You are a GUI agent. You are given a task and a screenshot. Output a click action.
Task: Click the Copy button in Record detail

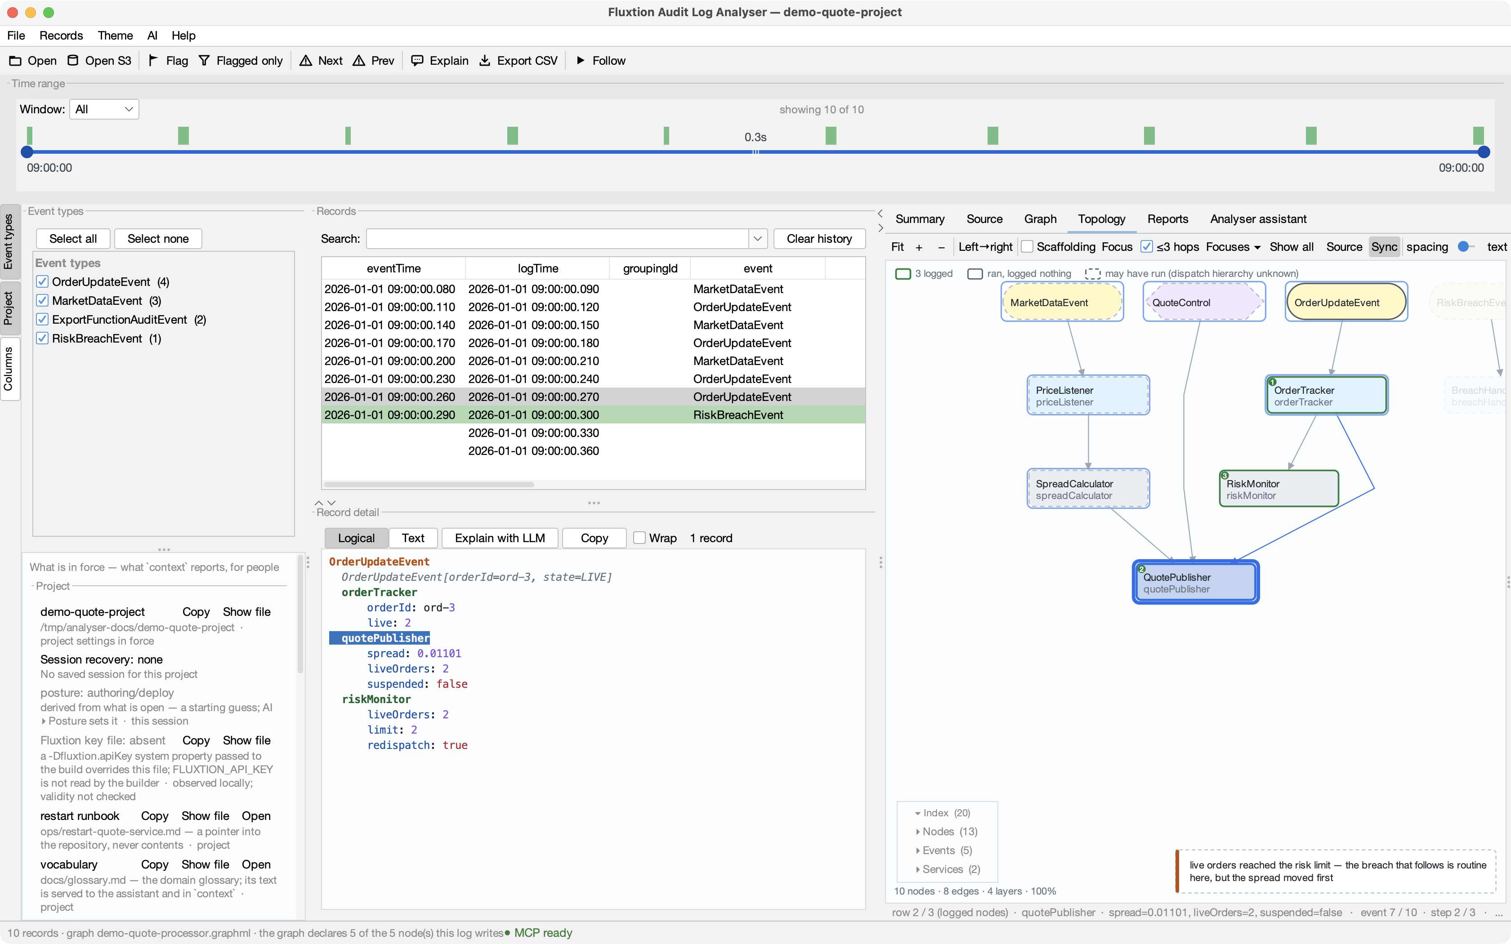point(594,538)
